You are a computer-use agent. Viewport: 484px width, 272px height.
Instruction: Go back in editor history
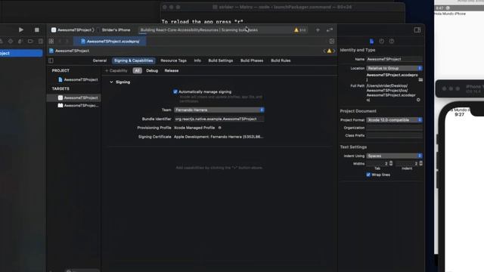point(60,41)
